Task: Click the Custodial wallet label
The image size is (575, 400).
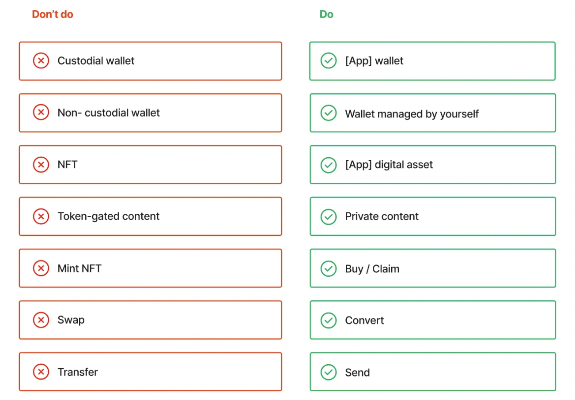Action: click(x=96, y=60)
